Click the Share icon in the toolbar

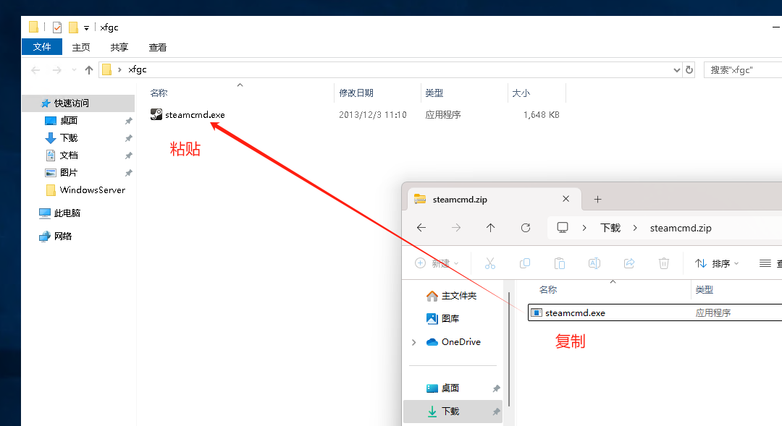click(x=629, y=263)
